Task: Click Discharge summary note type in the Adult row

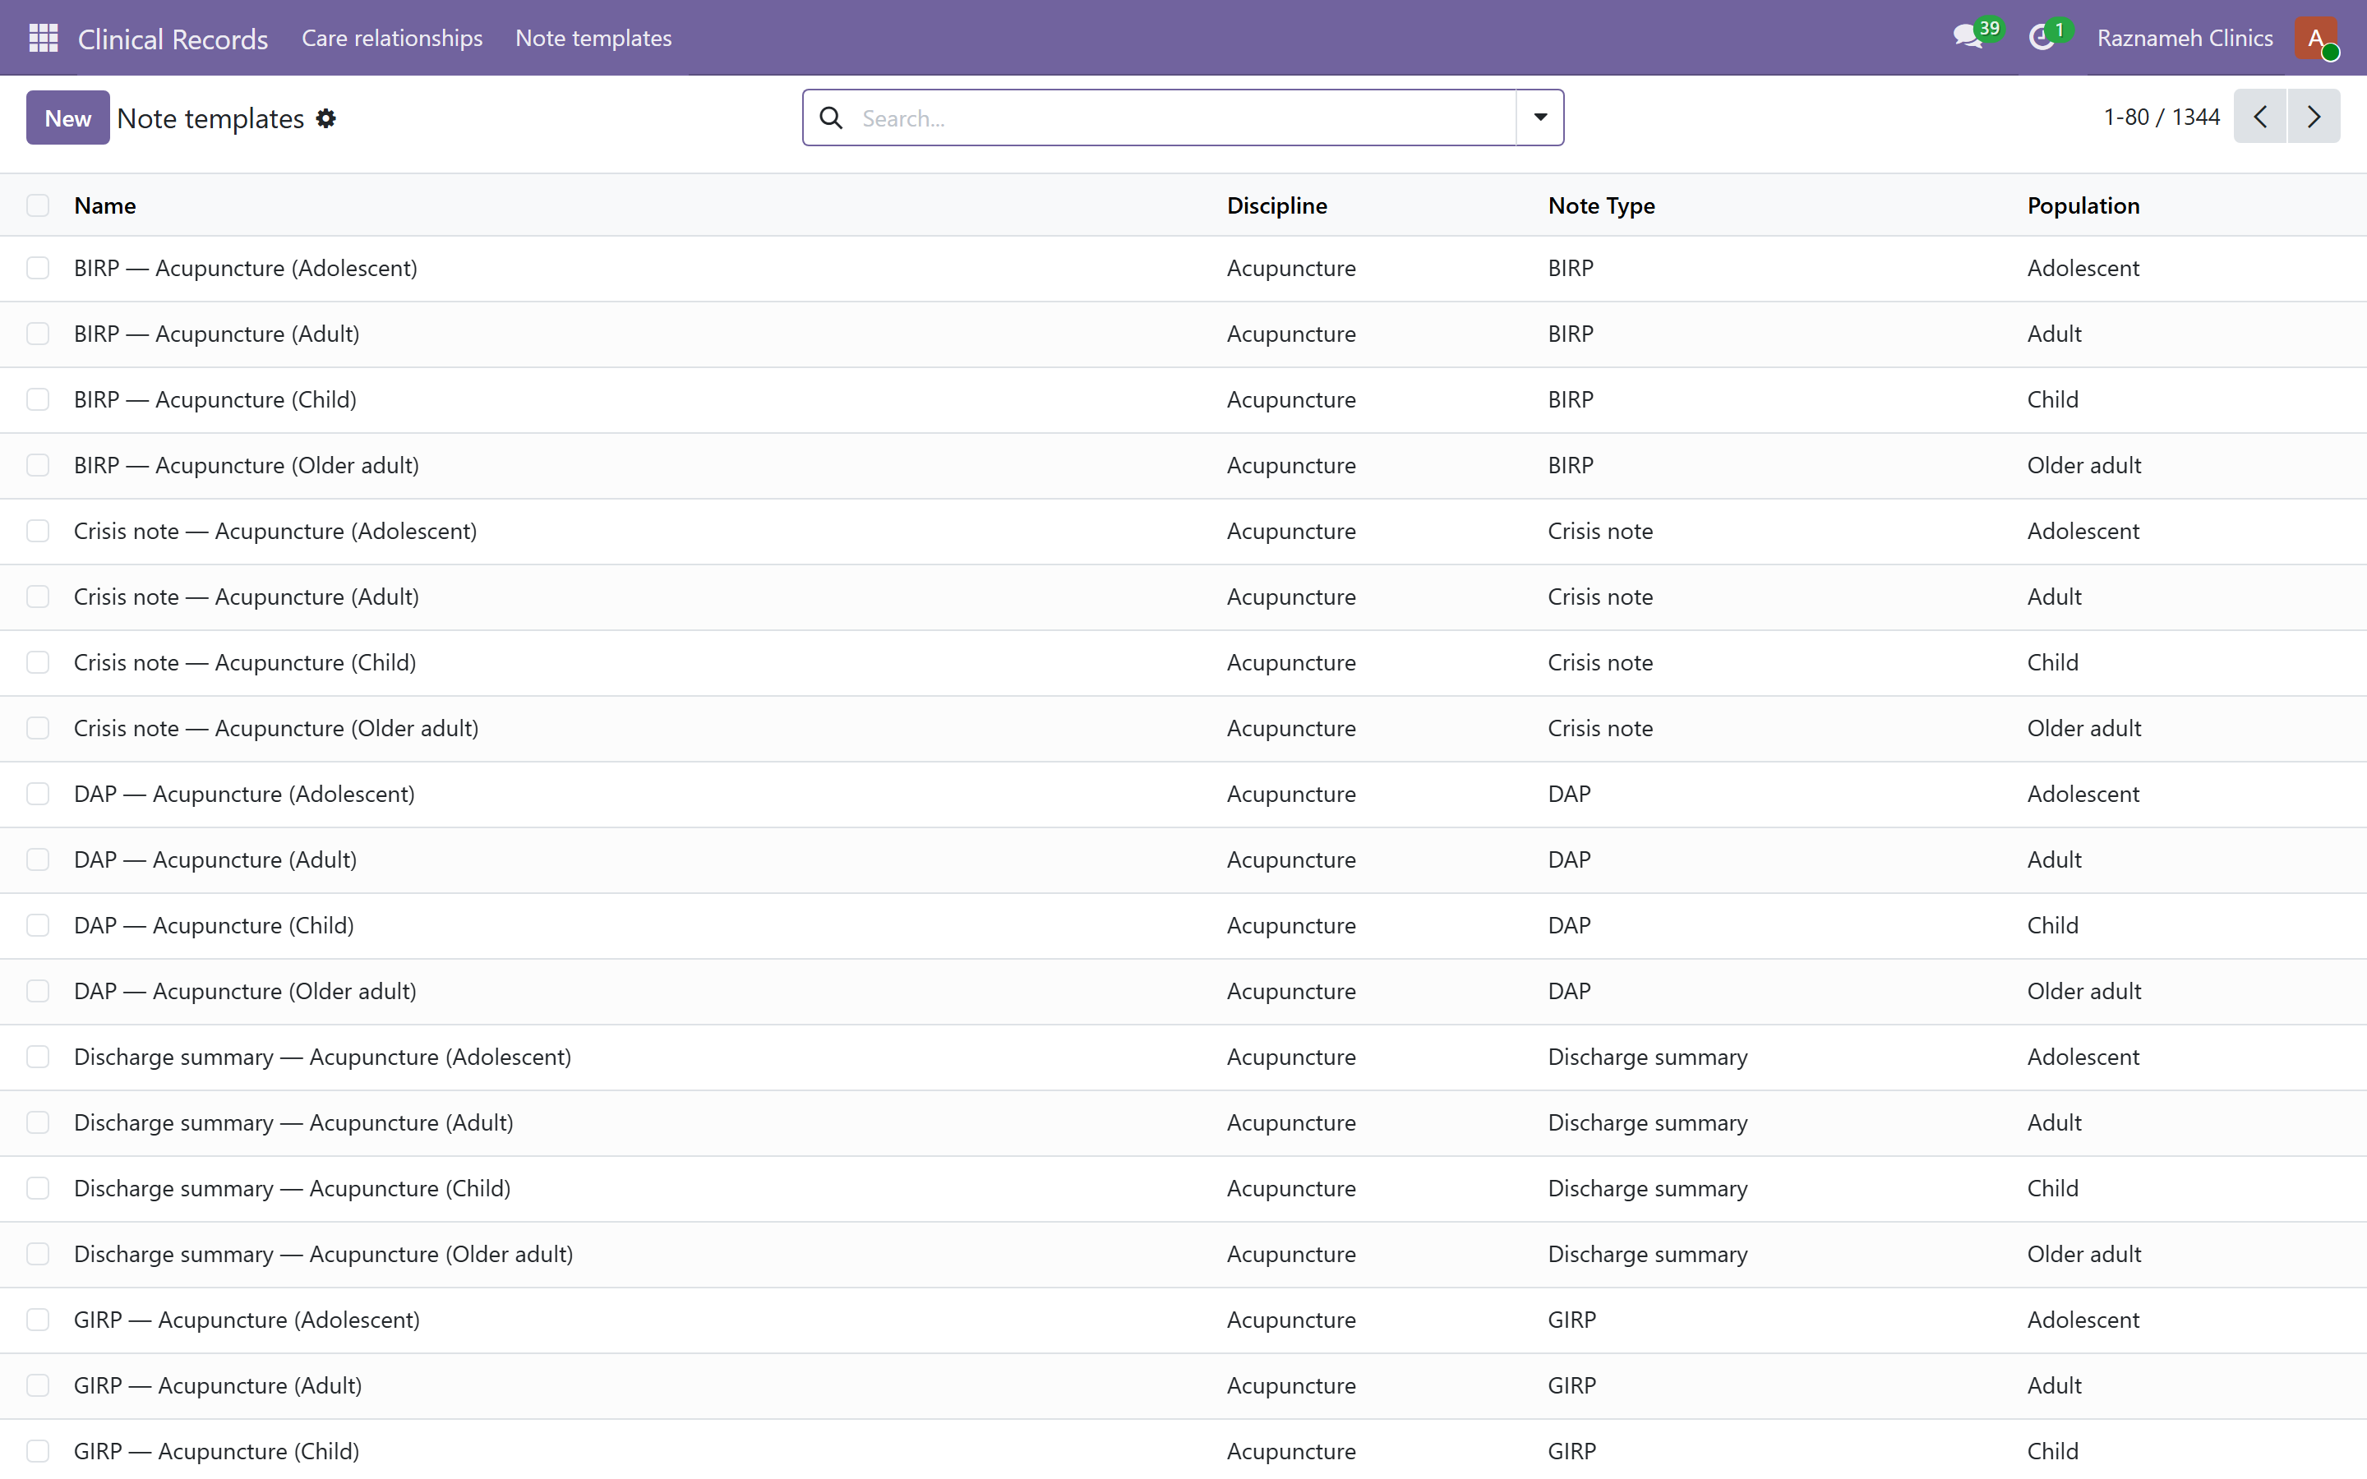Action: (x=1647, y=1122)
